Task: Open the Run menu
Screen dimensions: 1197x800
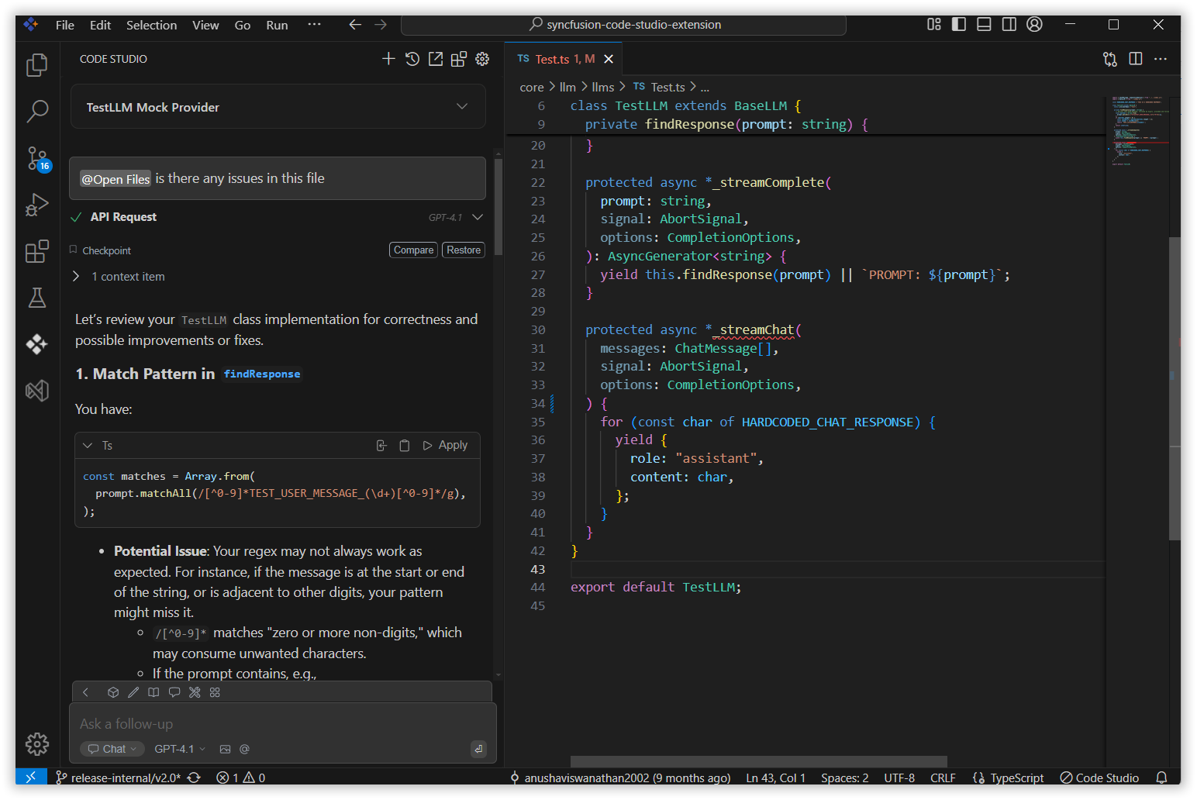Action: coord(277,25)
